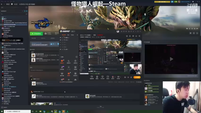Viewport: 201px width, 113px height.
Task: Mute the microphone in streamer toolbar
Action: pos(113,77)
